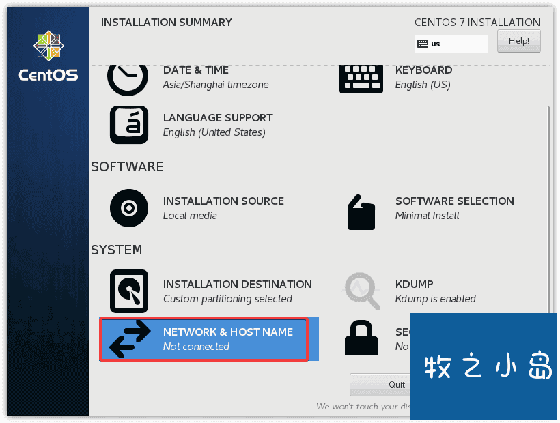Click the Language Support icon
This screenshot has width=560, height=423.
(129, 125)
